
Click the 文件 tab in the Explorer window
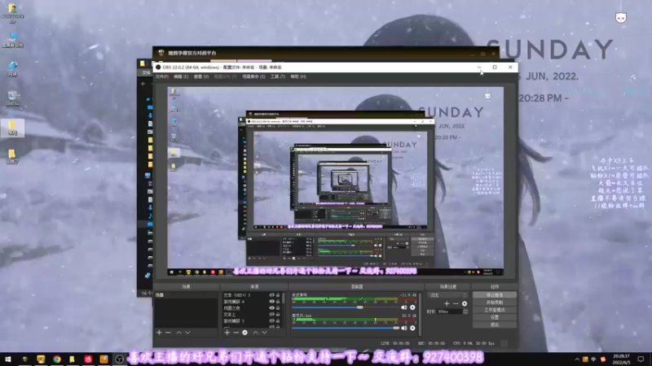146,72
